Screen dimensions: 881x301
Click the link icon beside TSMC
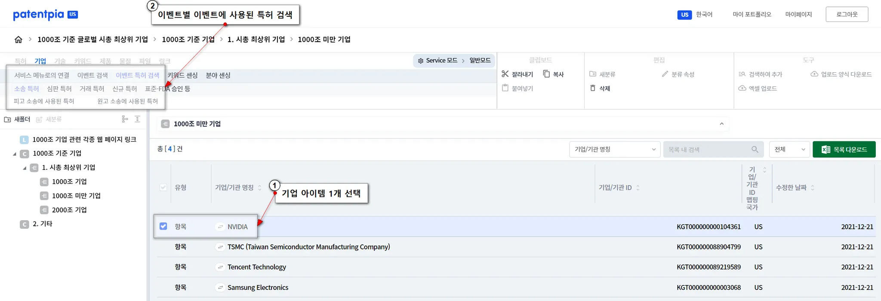click(220, 247)
